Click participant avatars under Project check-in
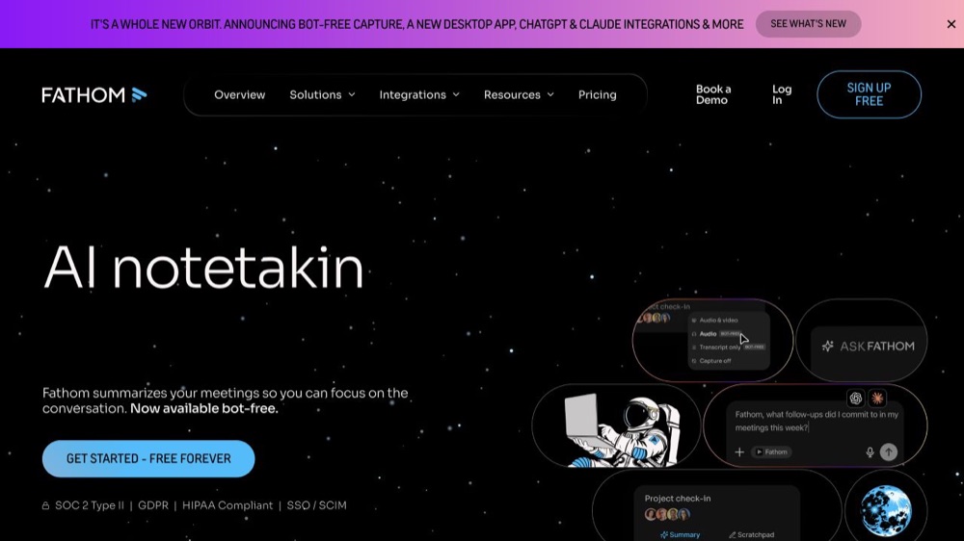The image size is (964, 541). click(x=667, y=514)
